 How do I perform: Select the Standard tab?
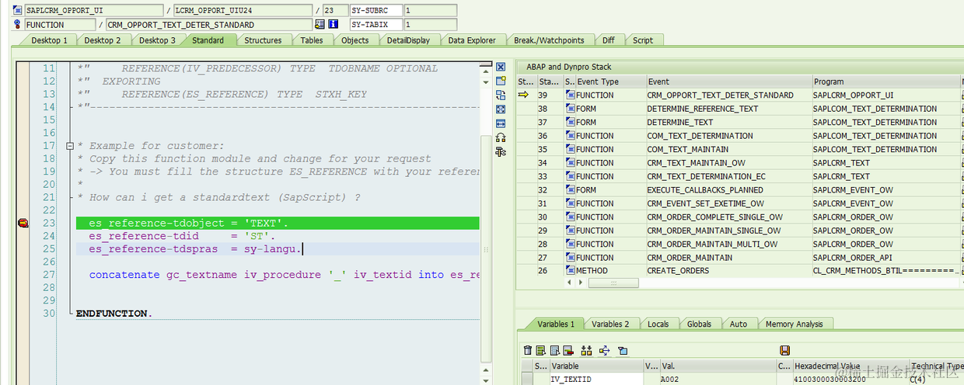208,40
